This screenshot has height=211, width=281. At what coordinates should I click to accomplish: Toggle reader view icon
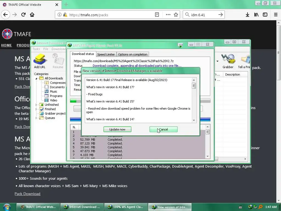point(157,15)
